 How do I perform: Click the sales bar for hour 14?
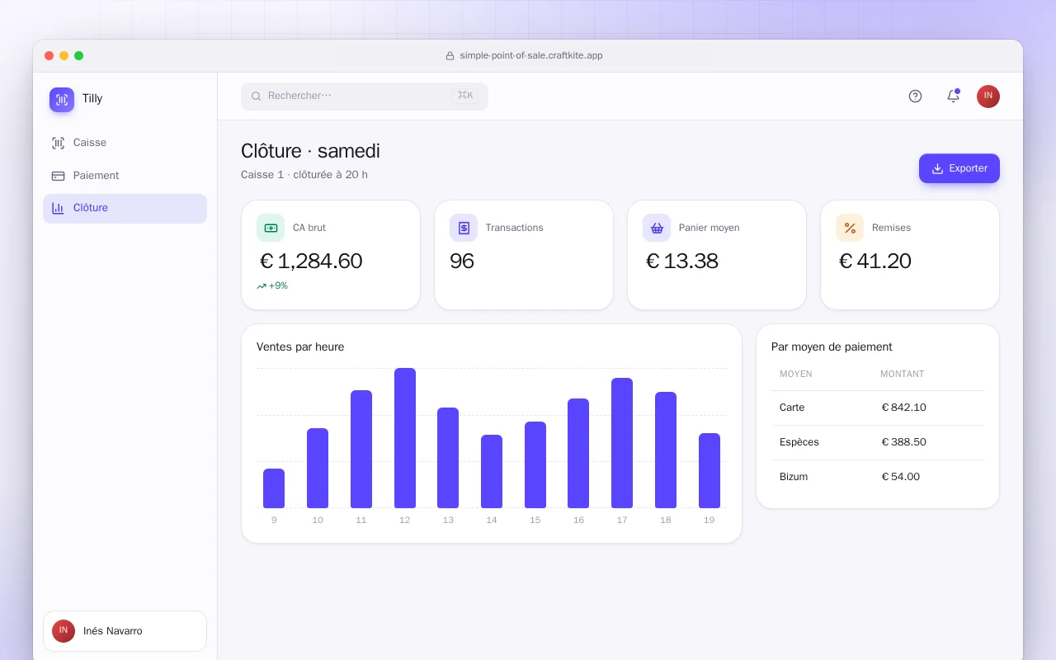pos(492,472)
